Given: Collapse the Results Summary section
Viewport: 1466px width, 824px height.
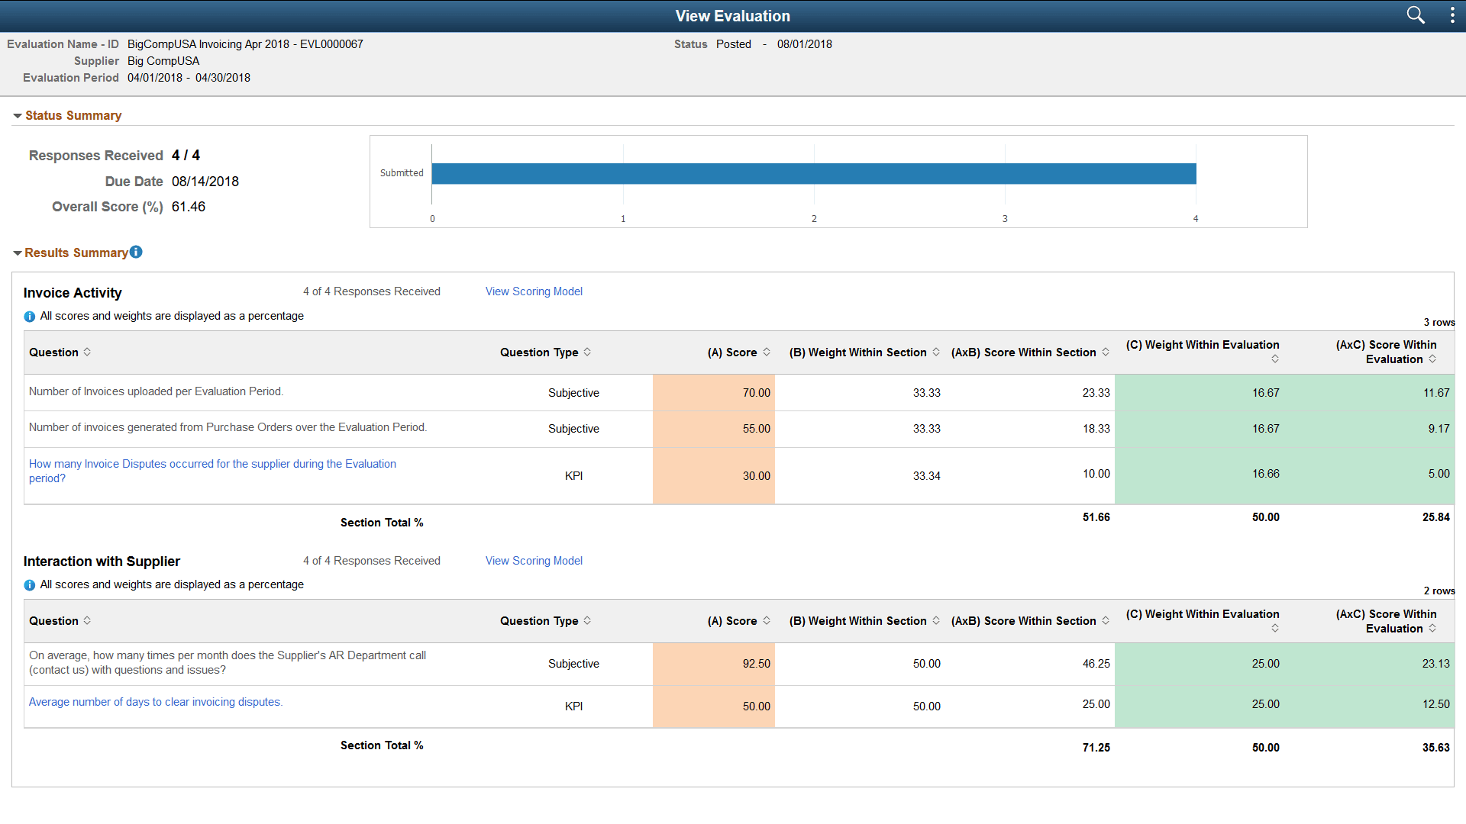Looking at the screenshot, I should coord(17,253).
